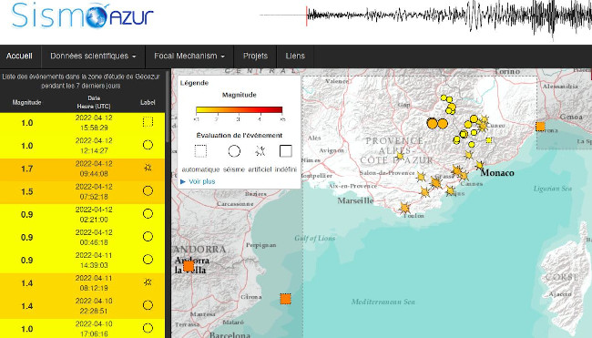Click the star event marker at Toulon
Screen dimensions: 592x338
(404, 208)
